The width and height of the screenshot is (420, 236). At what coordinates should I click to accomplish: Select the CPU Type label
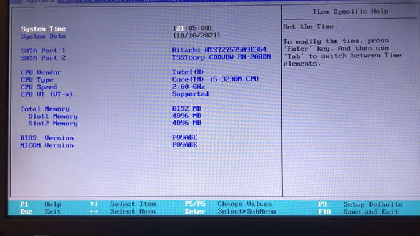click(37, 80)
